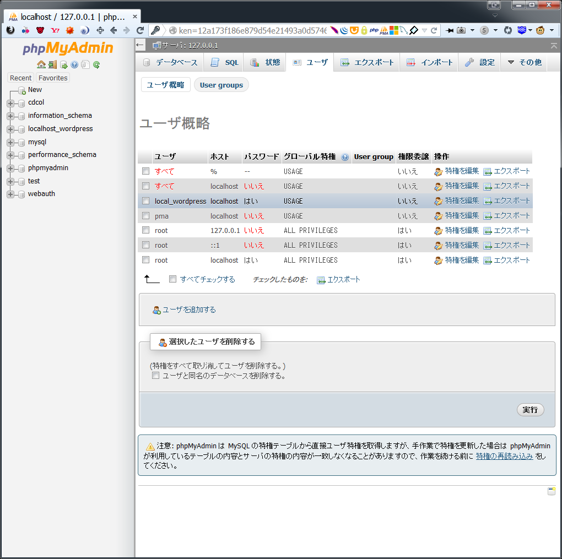Open the 状態 tab
The height and width of the screenshot is (559, 562).
click(x=265, y=63)
